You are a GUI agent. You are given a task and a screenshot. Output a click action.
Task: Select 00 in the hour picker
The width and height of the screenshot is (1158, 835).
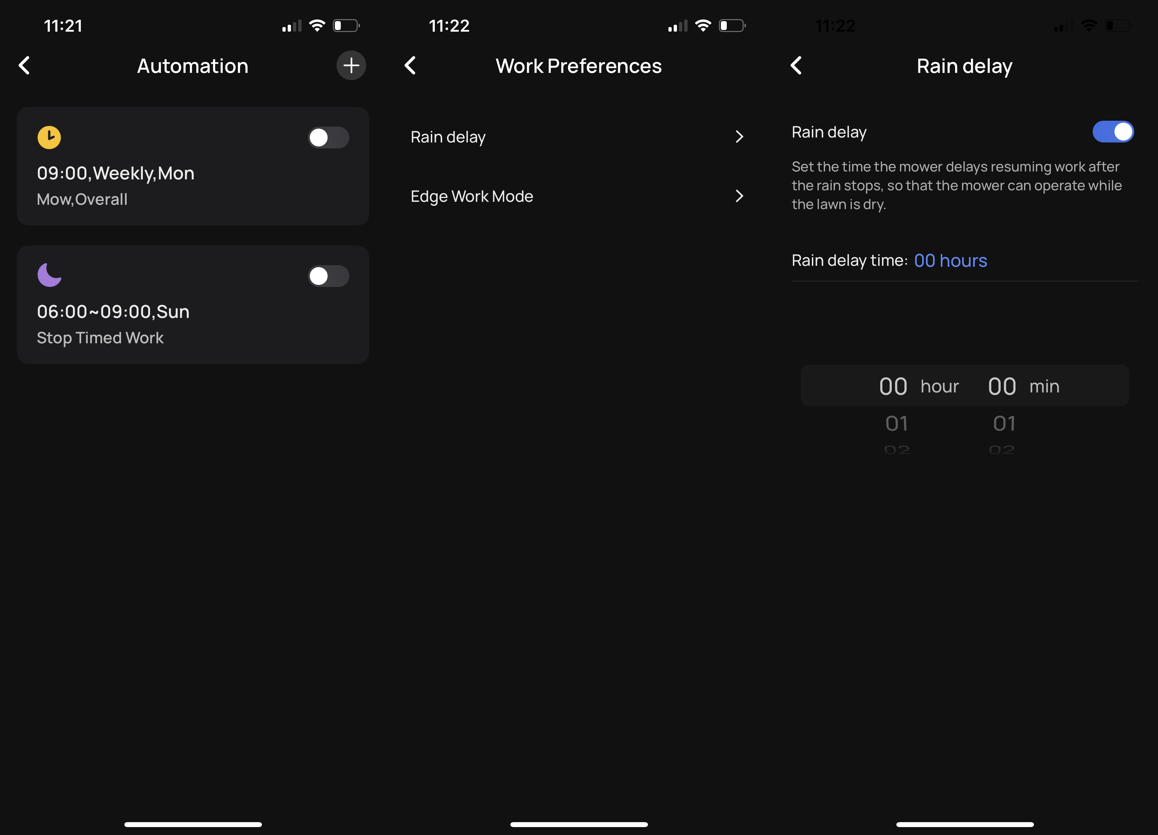(x=893, y=387)
